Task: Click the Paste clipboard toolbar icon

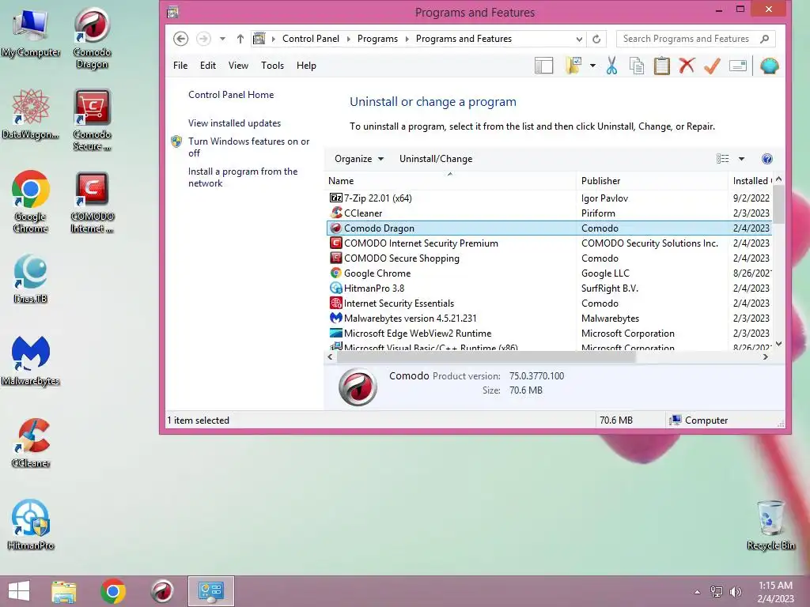Action: coord(662,66)
